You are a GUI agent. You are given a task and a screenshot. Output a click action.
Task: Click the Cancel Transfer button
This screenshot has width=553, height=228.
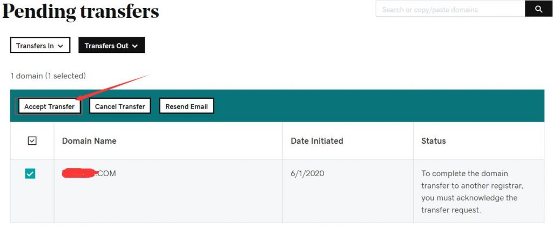(120, 106)
